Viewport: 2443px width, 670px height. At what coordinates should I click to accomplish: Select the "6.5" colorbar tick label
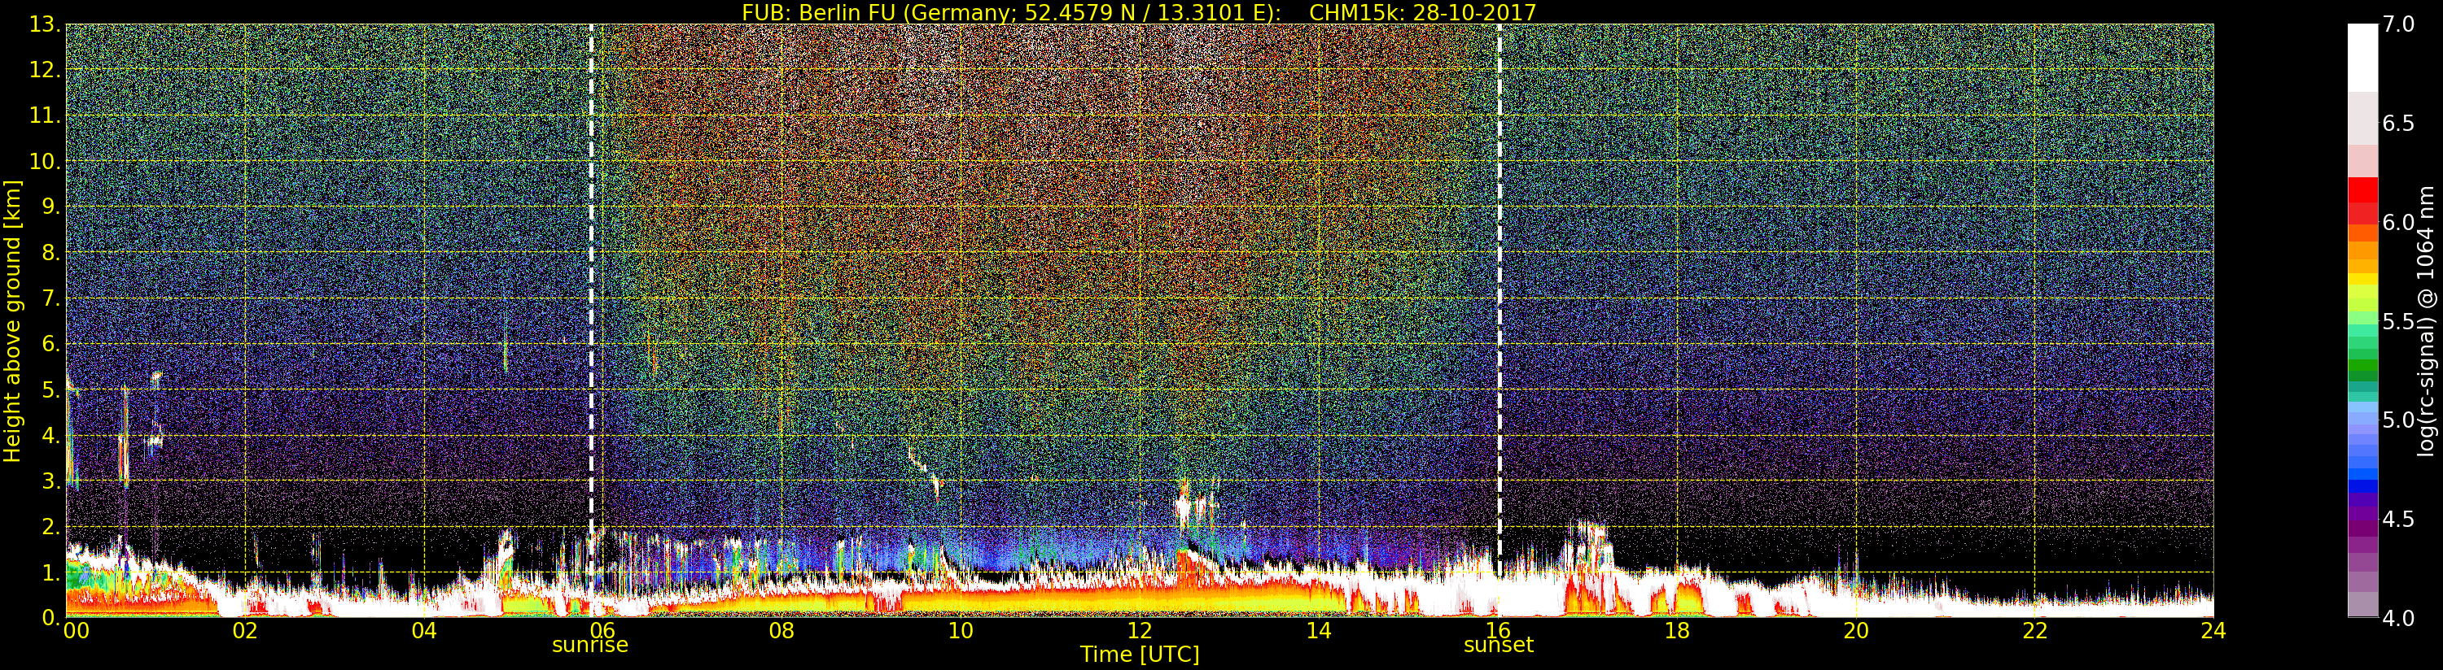click(2398, 124)
